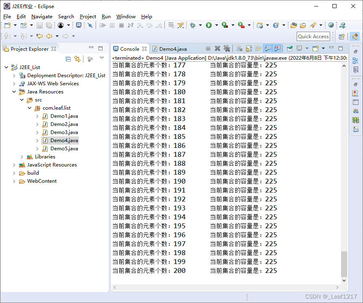Viewport: 363px width, 303px height.
Task: Expand the Libraries tree node
Action: point(22,157)
